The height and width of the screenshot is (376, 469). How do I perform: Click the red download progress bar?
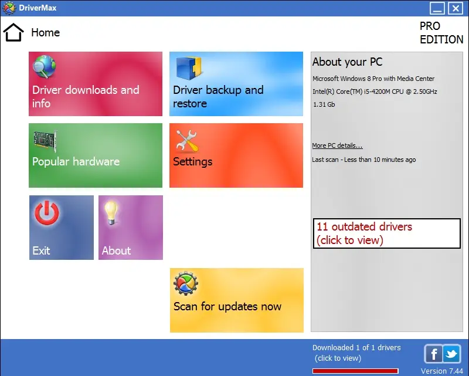[x=356, y=371]
